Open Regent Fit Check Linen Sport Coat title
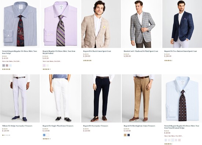 coord(97,51)
